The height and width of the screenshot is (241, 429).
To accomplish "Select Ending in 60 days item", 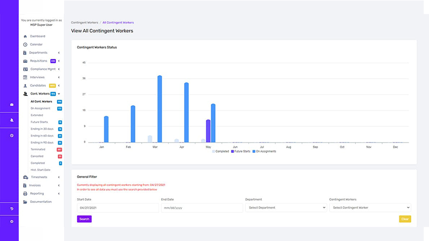I will click(x=42, y=135).
